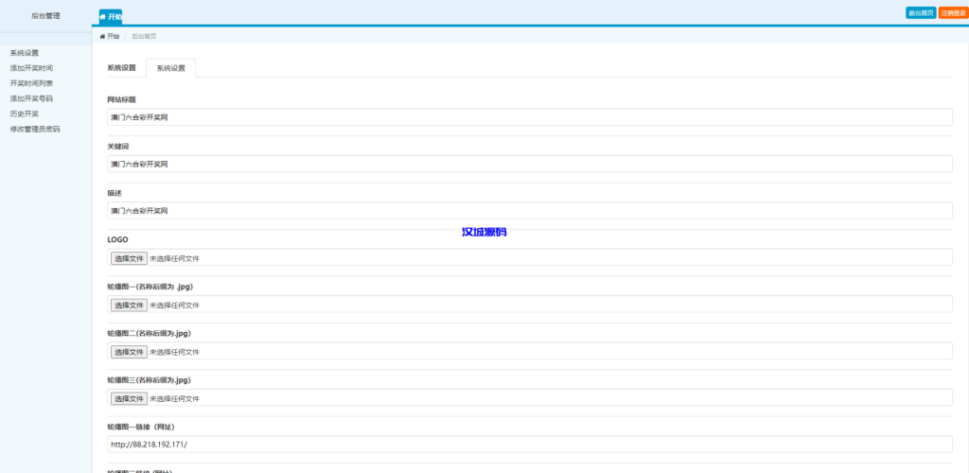Select 添加开奖号码 in the sidebar

31,98
